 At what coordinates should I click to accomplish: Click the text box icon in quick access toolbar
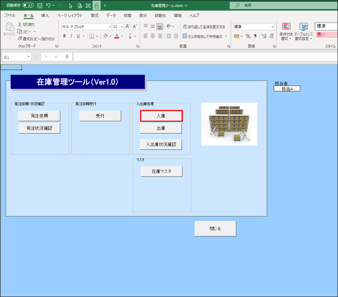[x=88, y=6]
